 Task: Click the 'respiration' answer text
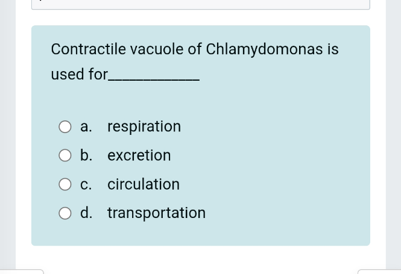coord(144,126)
